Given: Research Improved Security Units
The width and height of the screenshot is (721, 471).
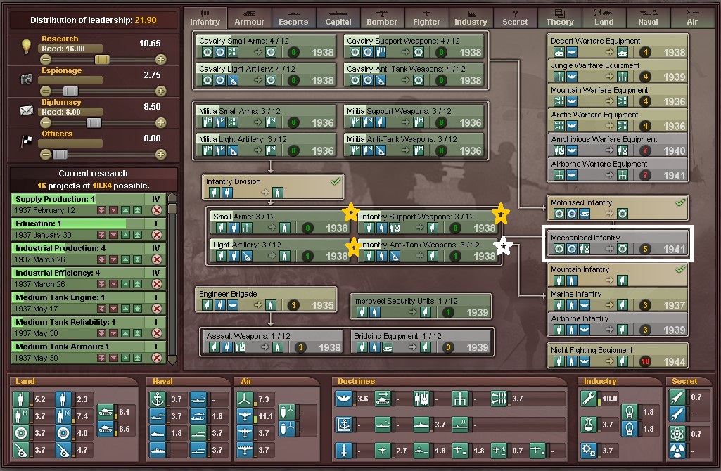Looking at the screenshot, I should [x=421, y=307].
